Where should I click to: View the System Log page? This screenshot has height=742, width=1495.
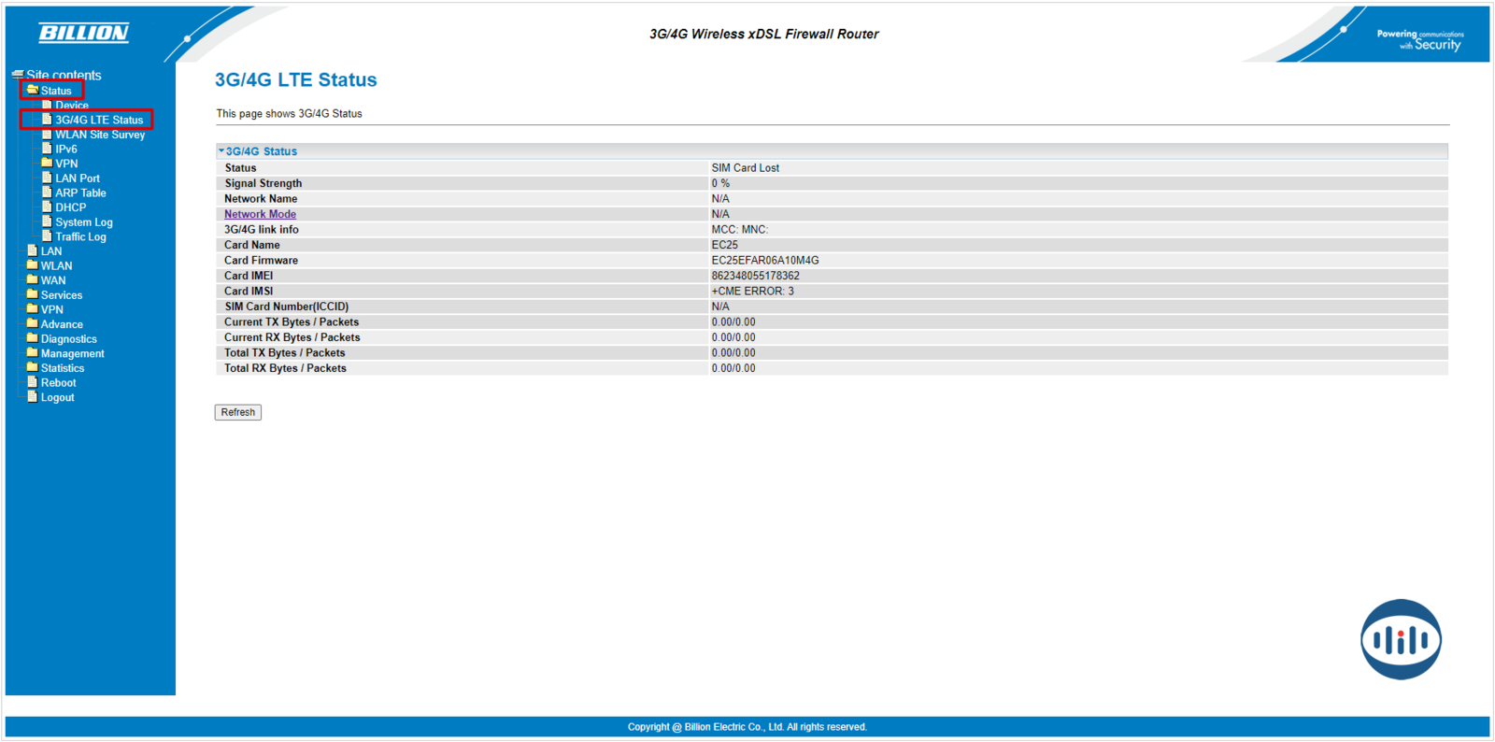pyautogui.click(x=83, y=222)
